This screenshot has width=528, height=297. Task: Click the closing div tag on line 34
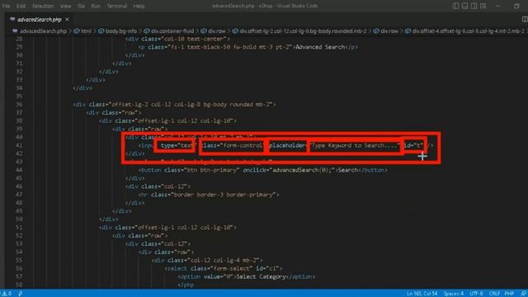click(x=82, y=88)
